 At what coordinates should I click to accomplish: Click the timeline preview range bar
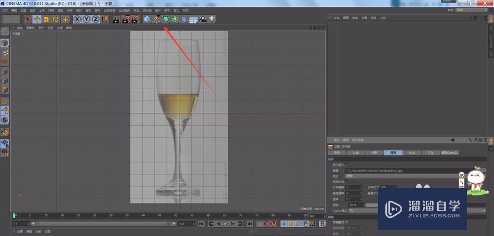[104, 224]
